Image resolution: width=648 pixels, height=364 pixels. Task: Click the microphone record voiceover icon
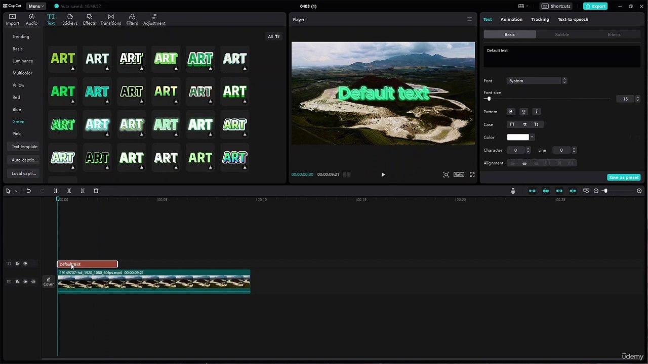point(513,191)
